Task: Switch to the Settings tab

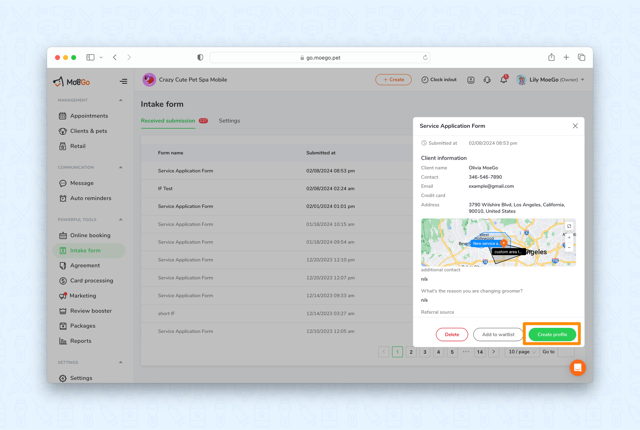Action: (x=229, y=121)
